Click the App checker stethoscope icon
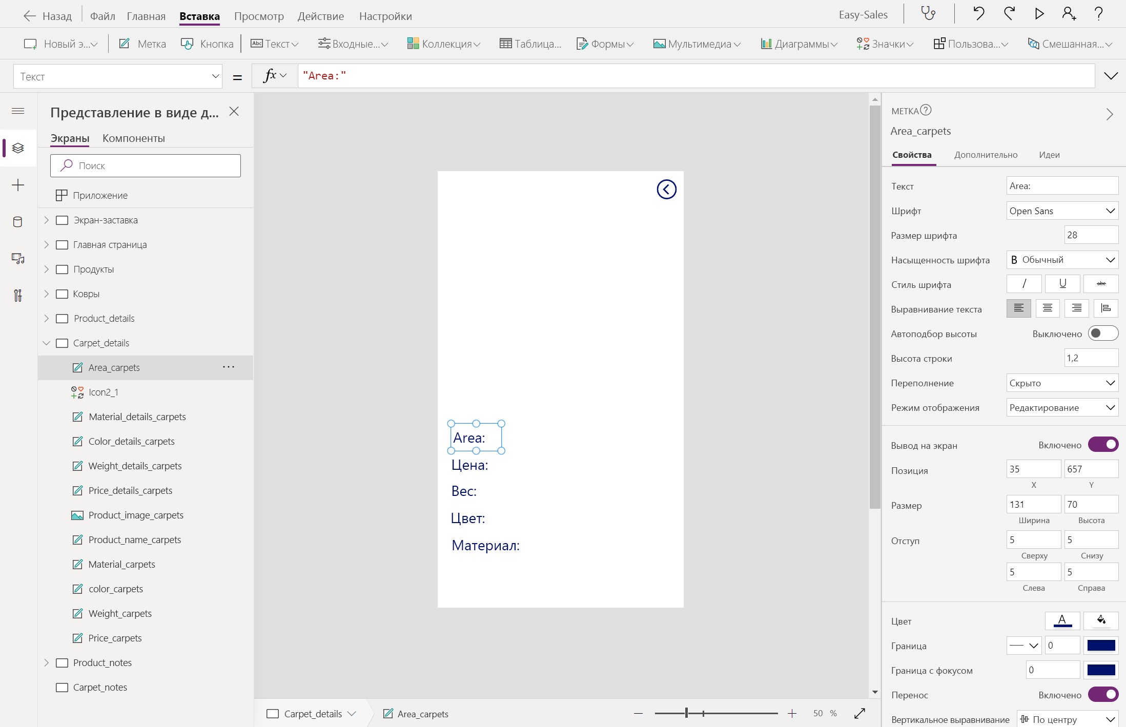This screenshot has height=727, width=1126. 928,14
